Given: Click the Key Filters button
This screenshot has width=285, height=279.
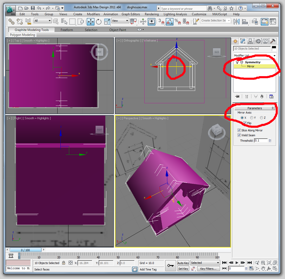Looking at the screenshot, I should (x=208, y=269).
